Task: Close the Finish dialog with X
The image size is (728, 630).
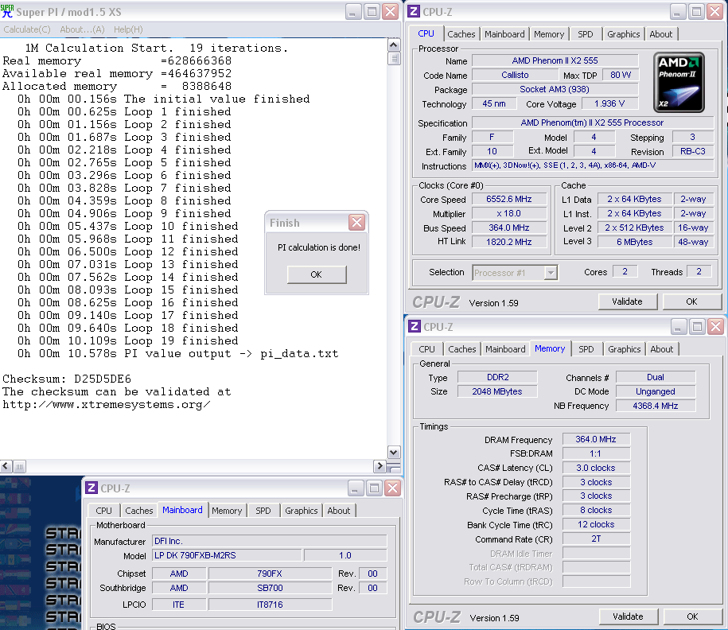Action: pos(356,223)
